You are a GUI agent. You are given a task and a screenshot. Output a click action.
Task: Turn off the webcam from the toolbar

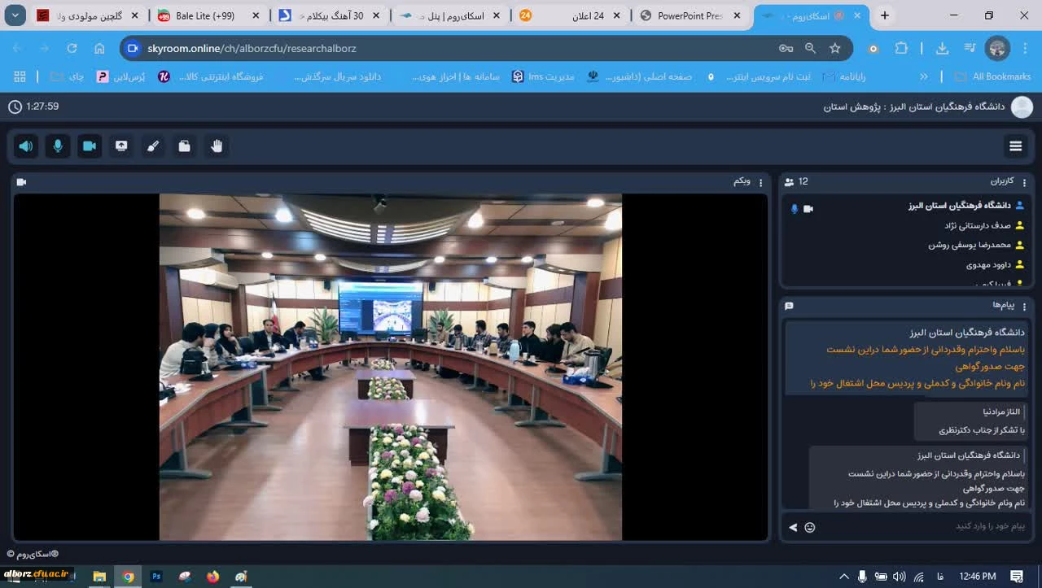point(90,146)
